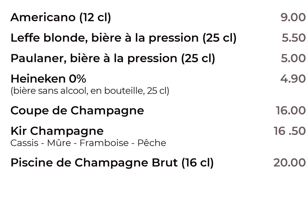308x219 pixels.
Task: Select the Heineken 0% item
Action: (x=49, y=79)
